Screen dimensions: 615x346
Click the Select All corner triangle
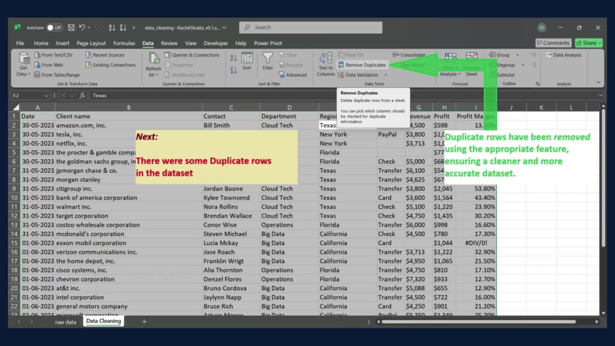click(16, 107)
